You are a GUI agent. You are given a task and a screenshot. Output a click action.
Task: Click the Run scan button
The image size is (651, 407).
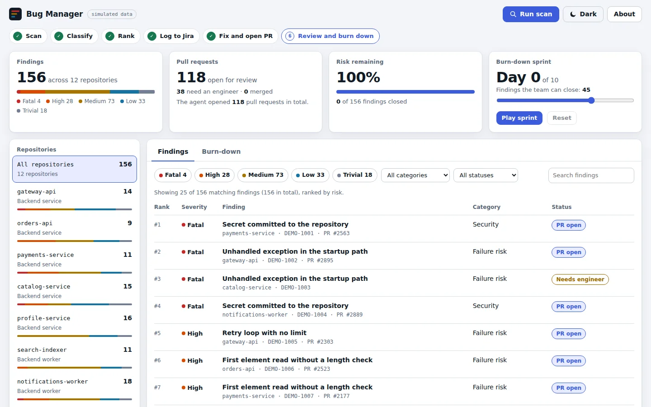click(531, 14)
